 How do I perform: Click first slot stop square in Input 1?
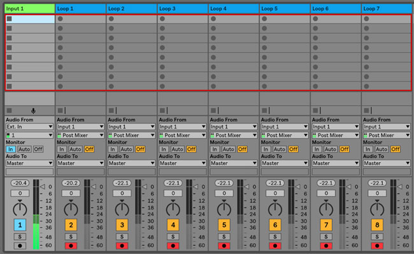coord(10,18)
